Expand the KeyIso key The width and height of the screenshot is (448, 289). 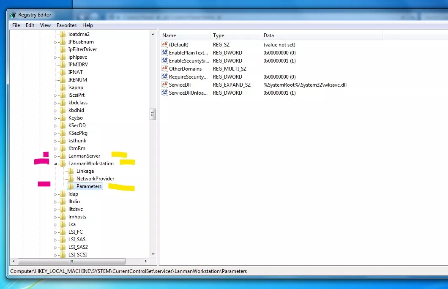[55, 118]
